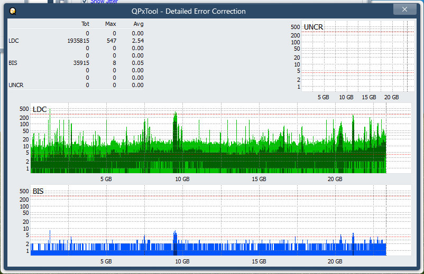The width and height of the screenshot is (424, 274).
Task: Click the LDC graph title
Action: [40, 109]
